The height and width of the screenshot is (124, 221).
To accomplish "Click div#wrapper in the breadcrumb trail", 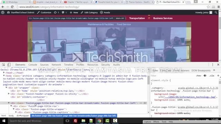I will [x=22, y=116].
